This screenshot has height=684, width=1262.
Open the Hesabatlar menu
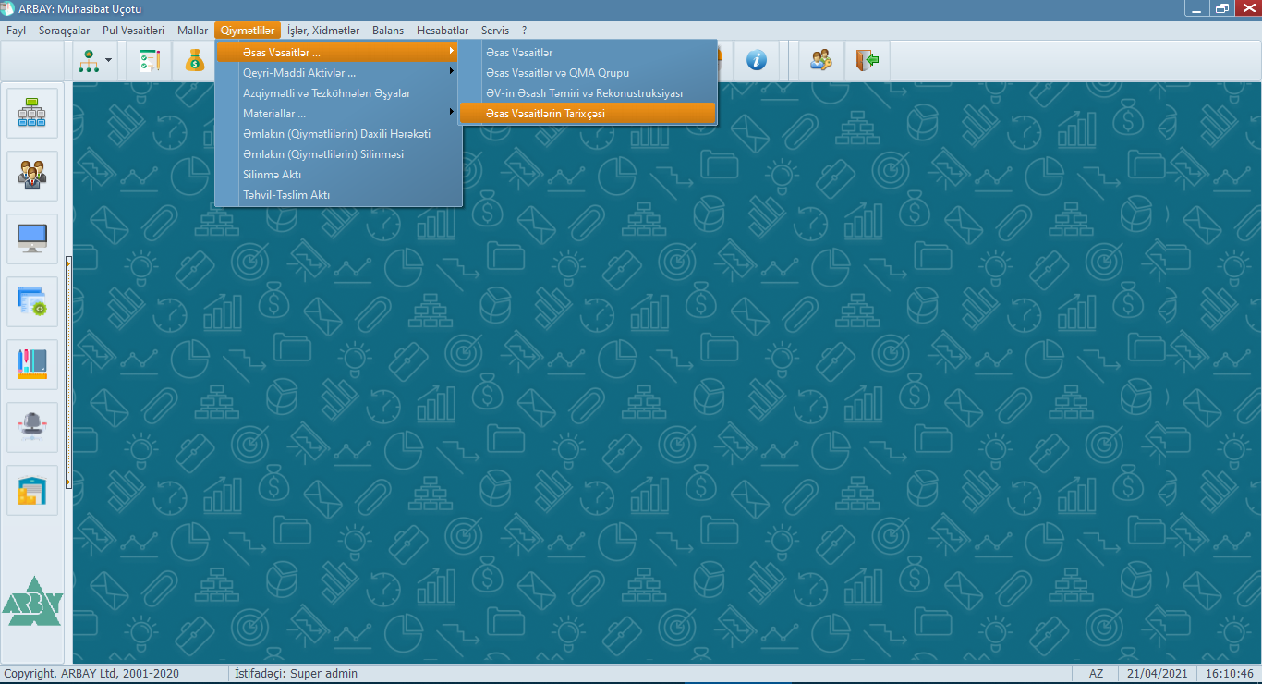443,31
